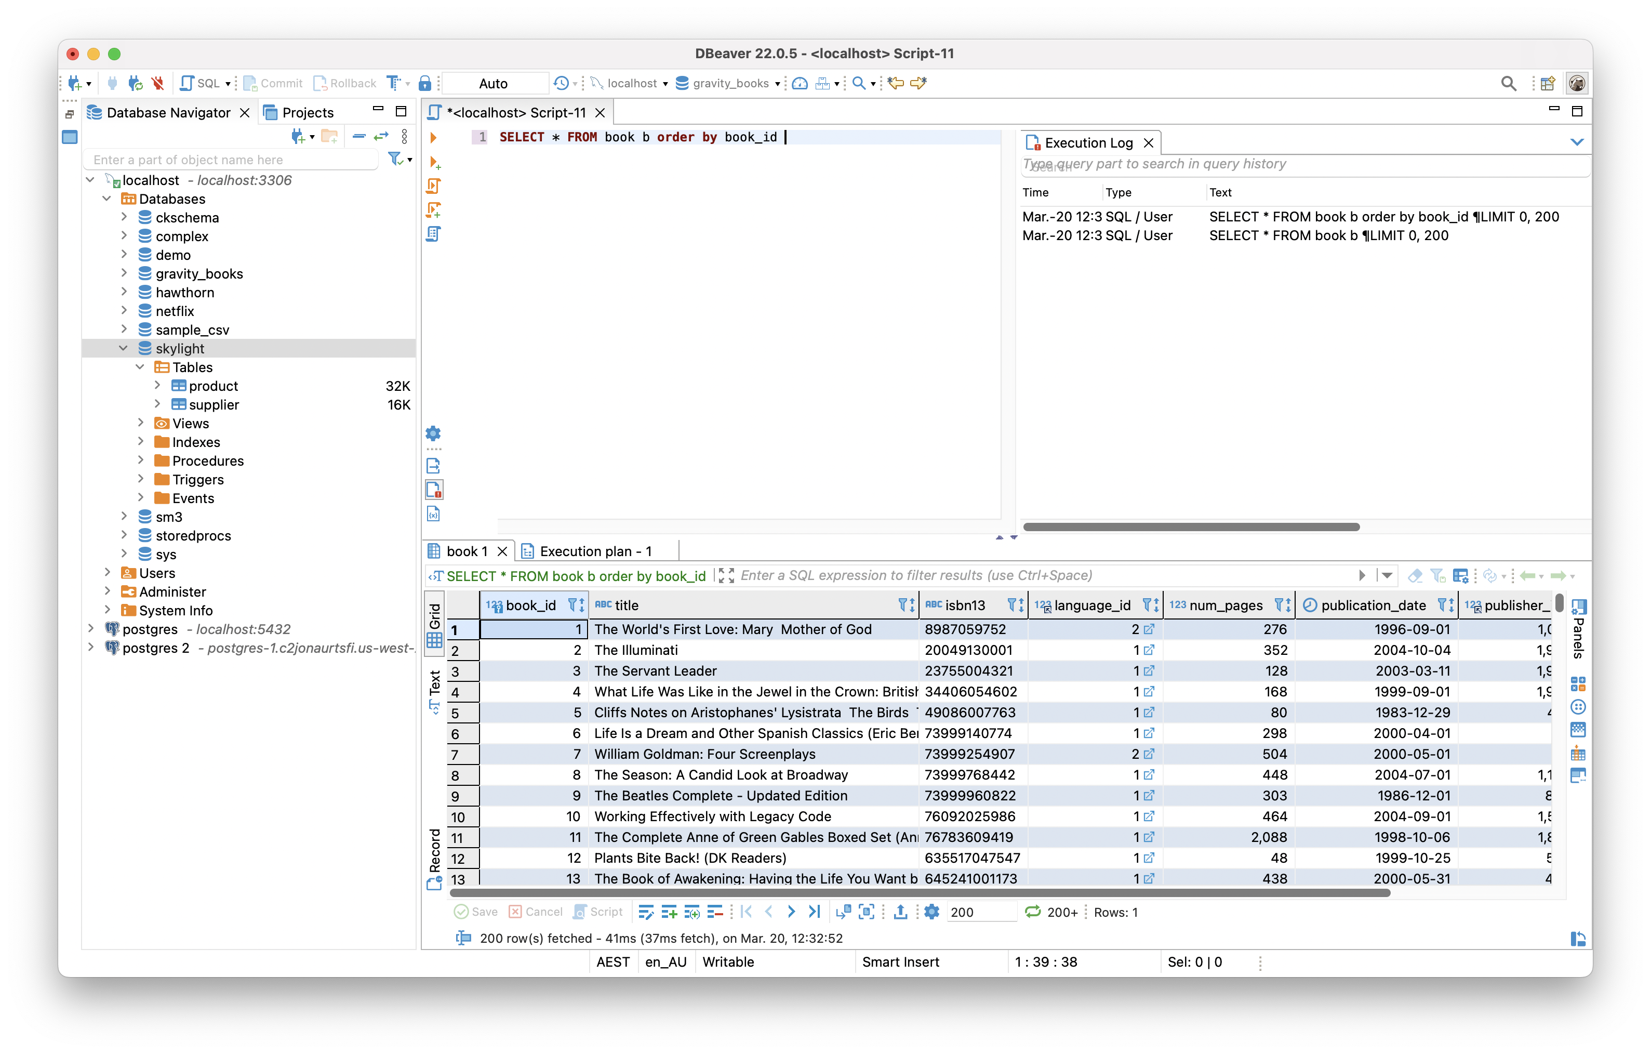Collapse the skylight database node

(124, 348)
